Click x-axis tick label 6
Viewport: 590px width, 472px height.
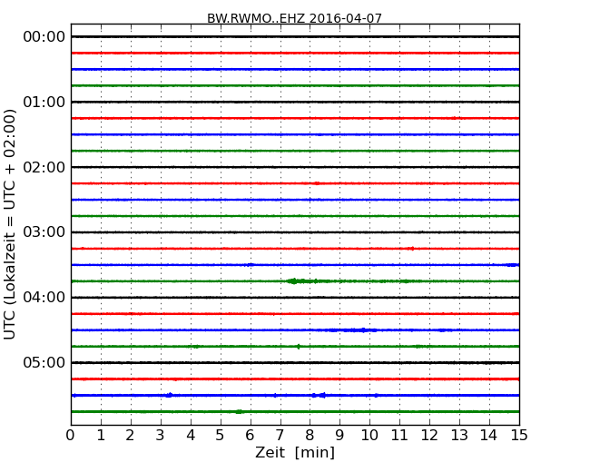click(250, 436)
